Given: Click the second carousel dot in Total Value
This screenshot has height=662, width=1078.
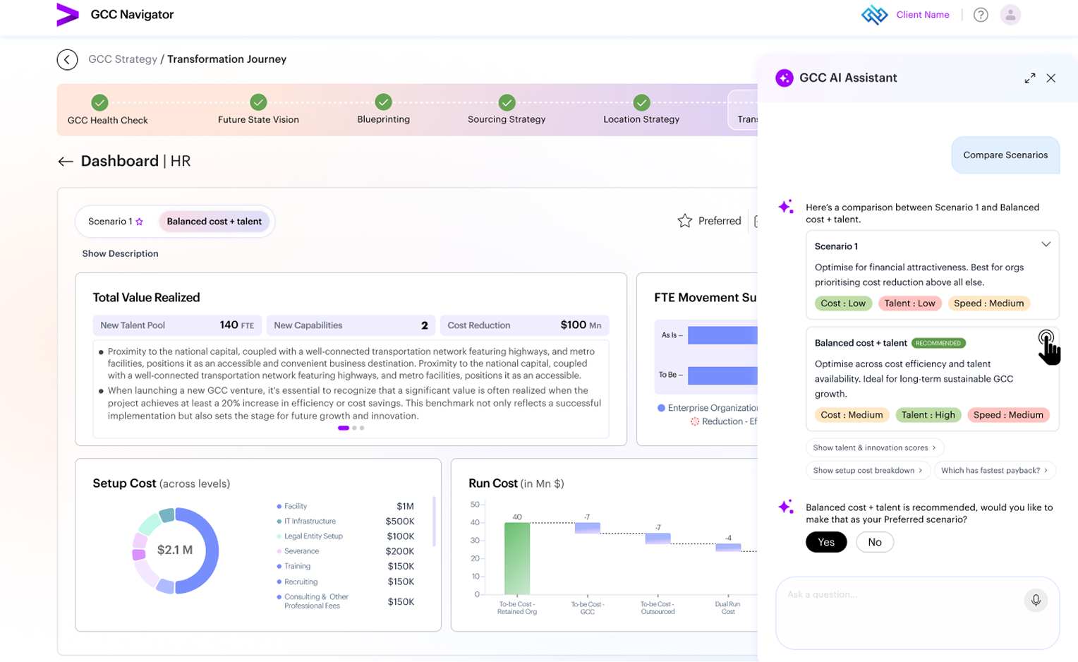Looking at the screenshot, I should pos(354,428).
